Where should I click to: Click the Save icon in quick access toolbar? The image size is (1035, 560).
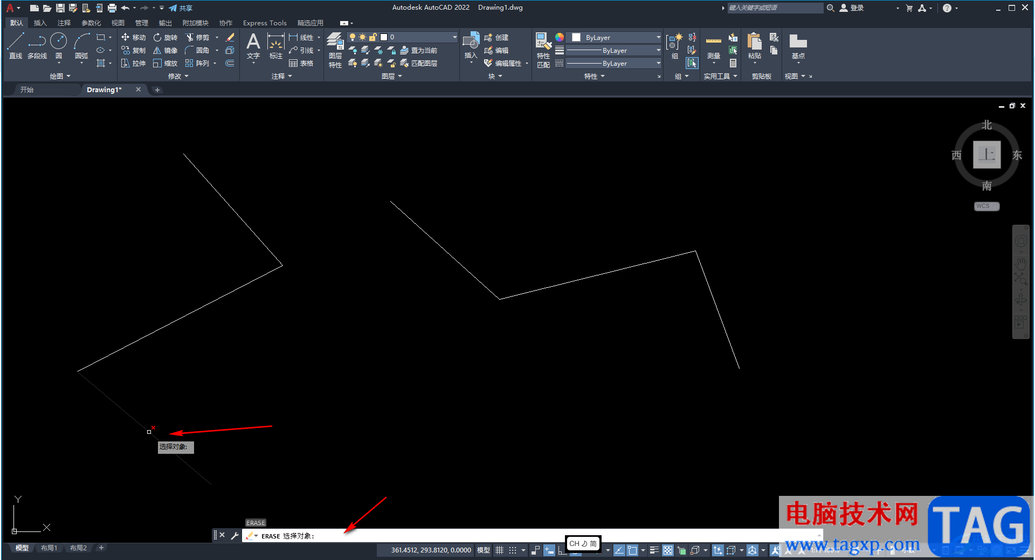[60, 8]
